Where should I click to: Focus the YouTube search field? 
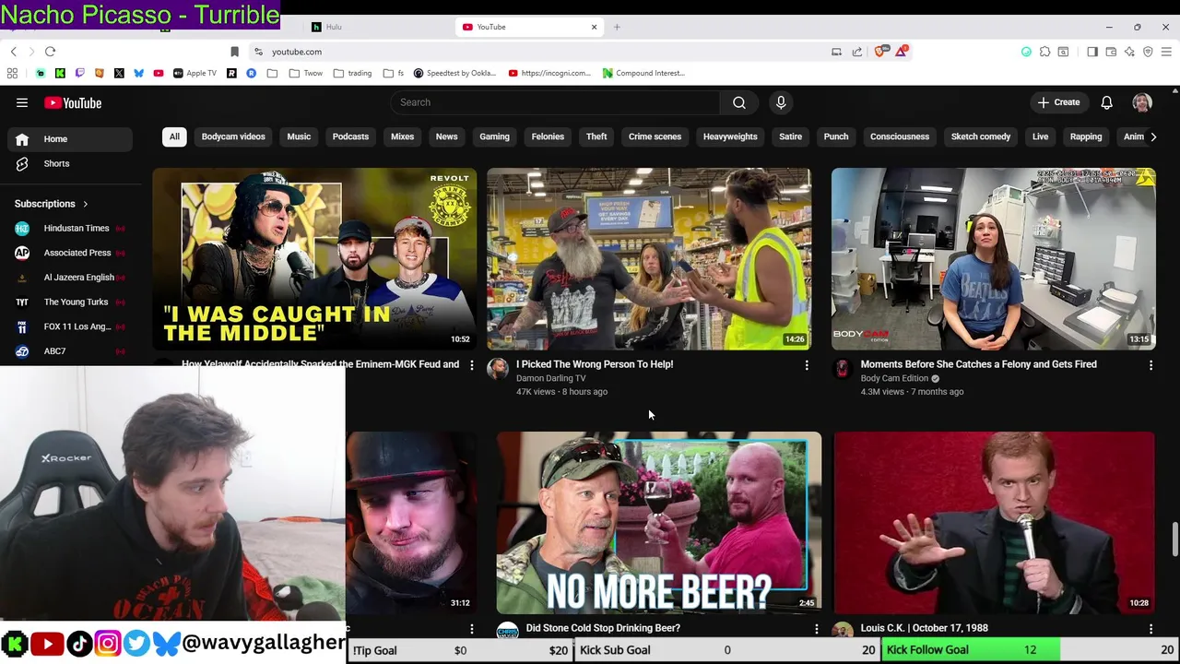point(555,102)
